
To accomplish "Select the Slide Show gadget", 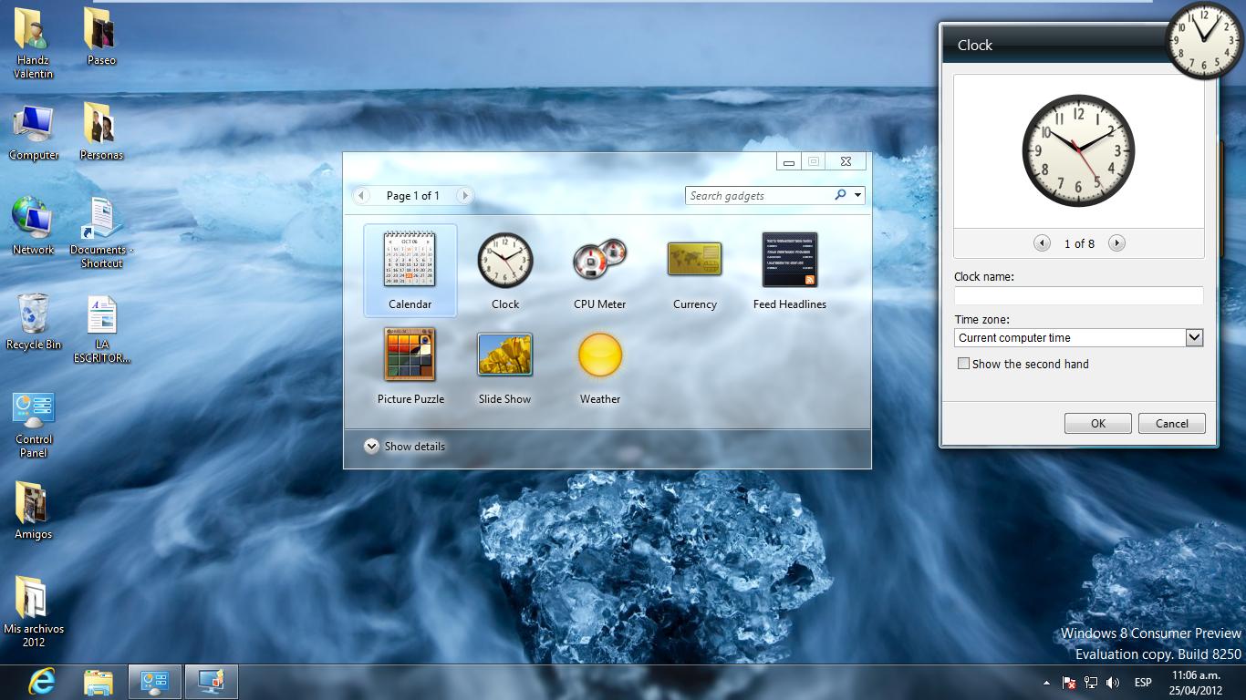I will pos(504,355).
